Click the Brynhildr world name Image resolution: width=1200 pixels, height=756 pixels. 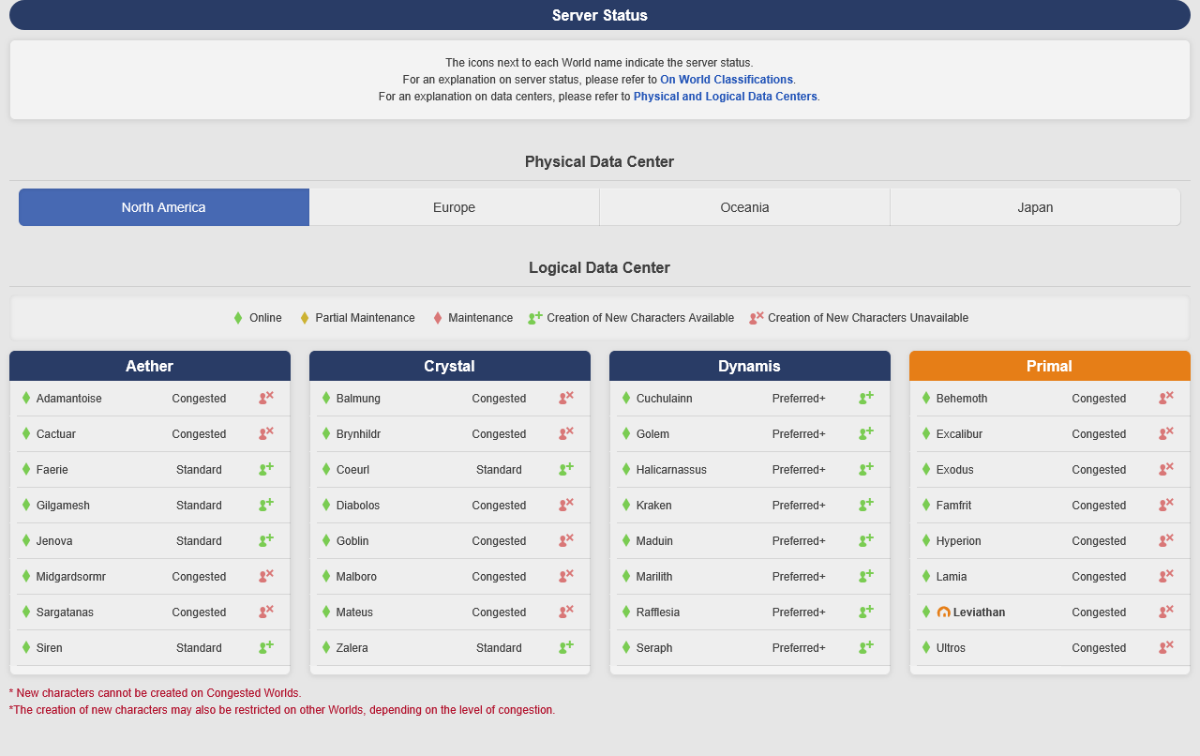[358, 434]
